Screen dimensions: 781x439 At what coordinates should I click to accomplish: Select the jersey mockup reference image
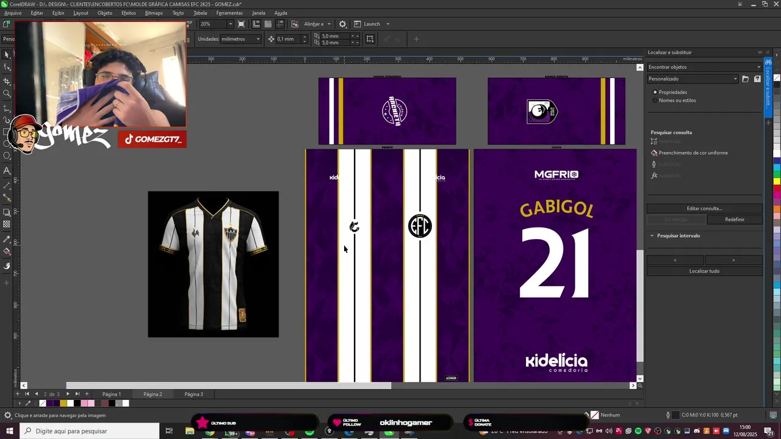pos(213,264)
